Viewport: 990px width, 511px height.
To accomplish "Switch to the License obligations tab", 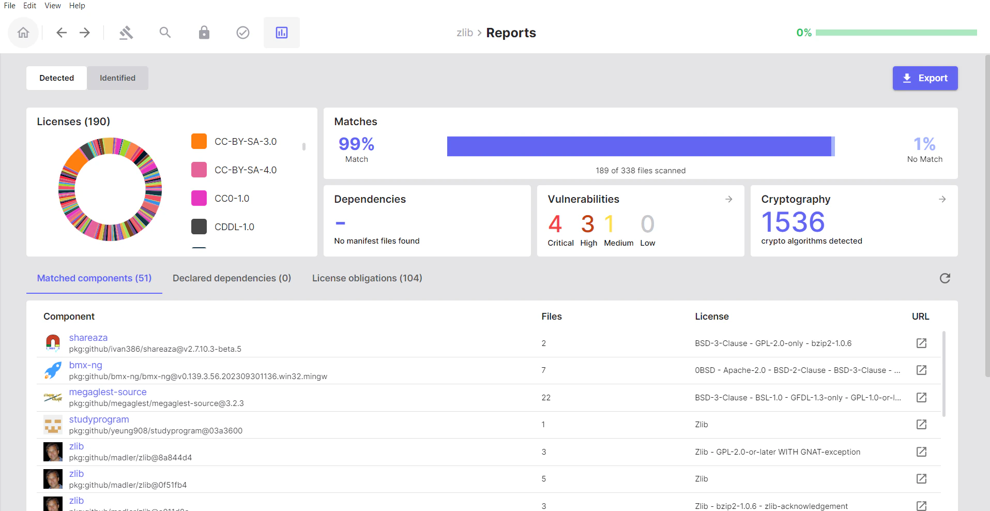I will point(367,278).
